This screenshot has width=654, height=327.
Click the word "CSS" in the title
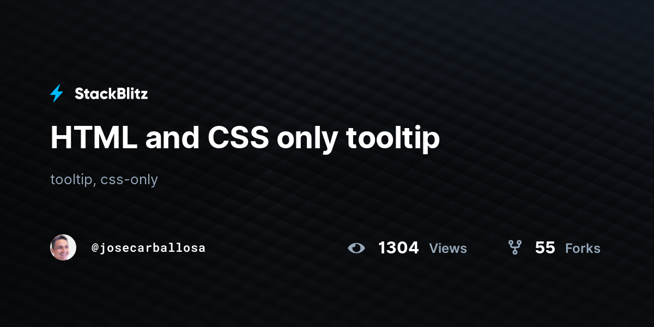(x=238, y=138)
